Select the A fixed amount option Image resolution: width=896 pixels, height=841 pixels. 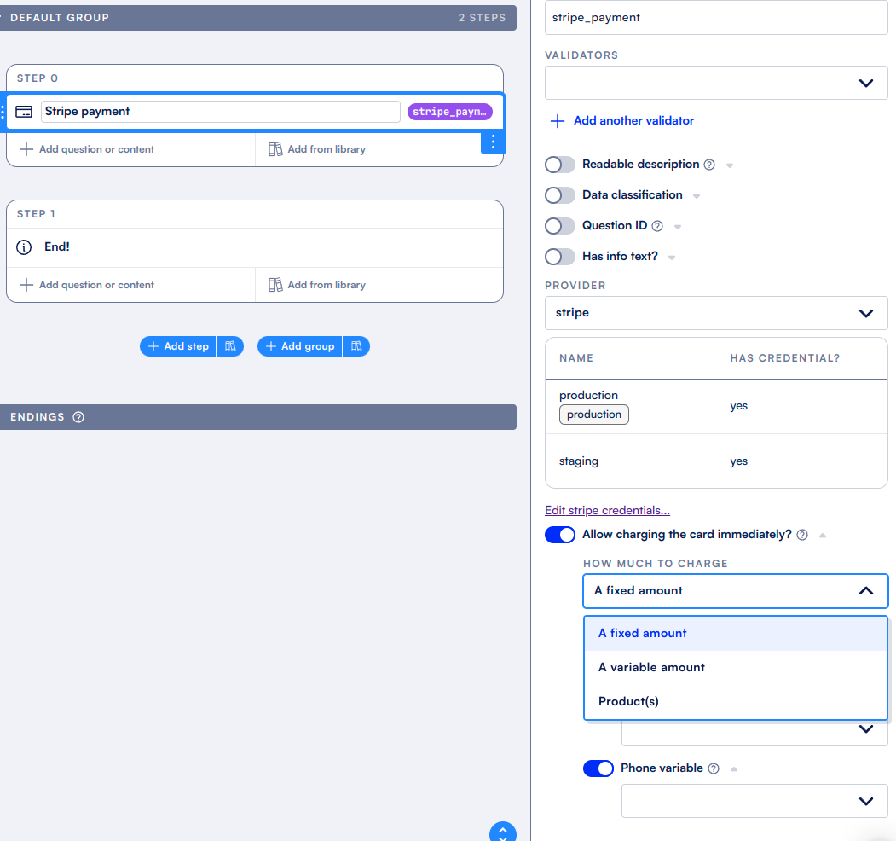tap(736, 634)
